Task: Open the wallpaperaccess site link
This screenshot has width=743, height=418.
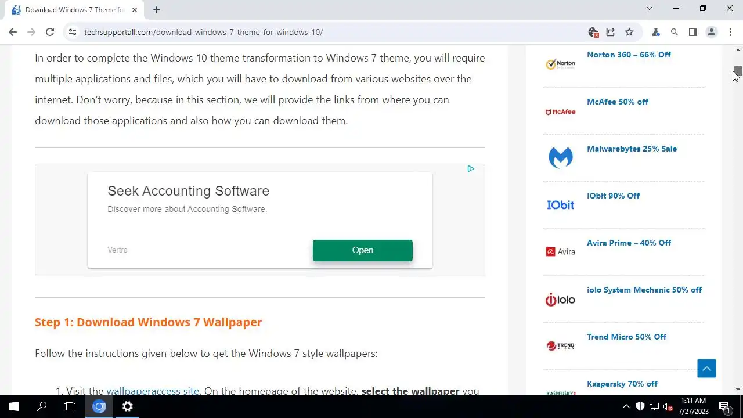Action: (153, 391)
